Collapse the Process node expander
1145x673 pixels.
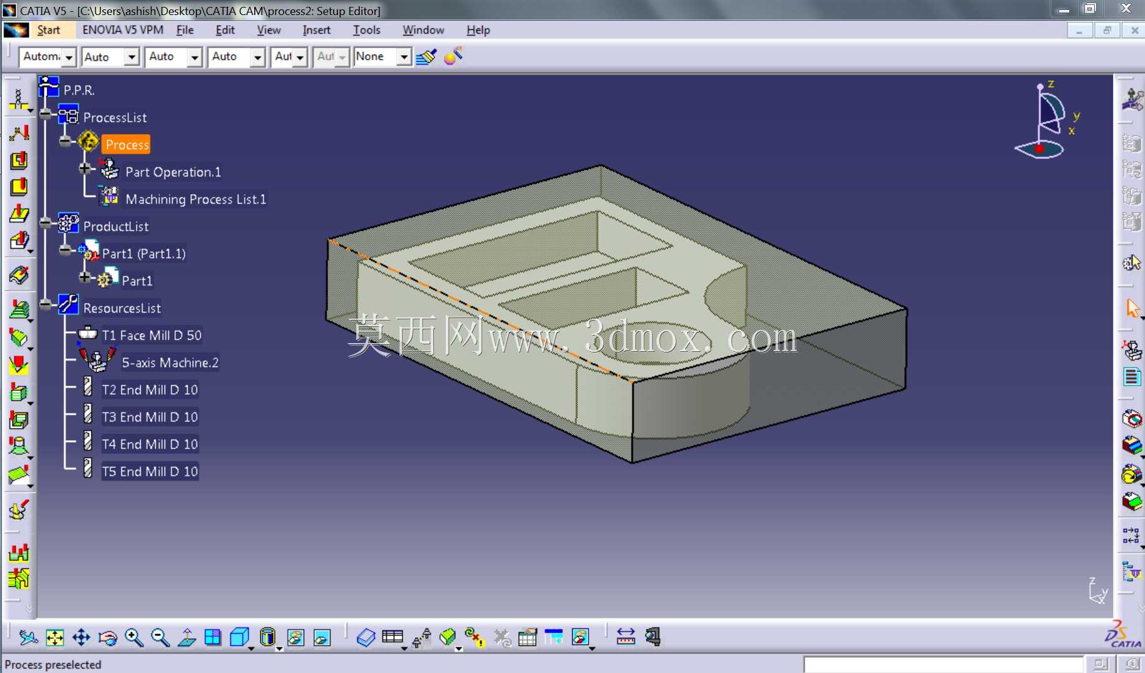(65, 141)
